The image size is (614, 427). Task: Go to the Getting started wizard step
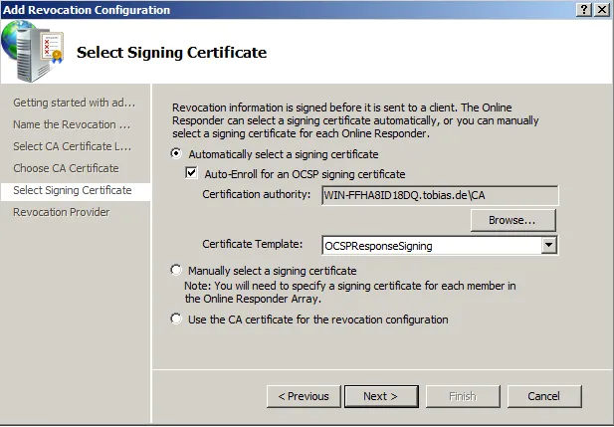pyautogui.click(x=74, y=103)
